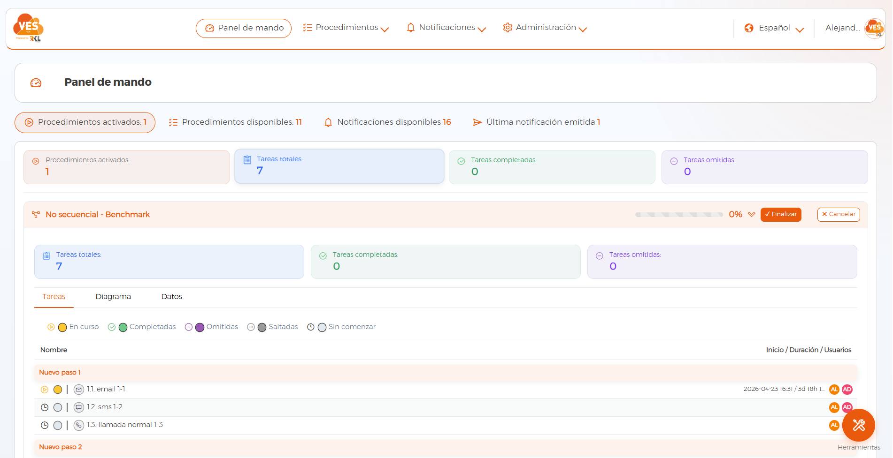The image size is (893, 458).
Task: Click the email icon for task 1.1
Action: (x=79, y=390)
